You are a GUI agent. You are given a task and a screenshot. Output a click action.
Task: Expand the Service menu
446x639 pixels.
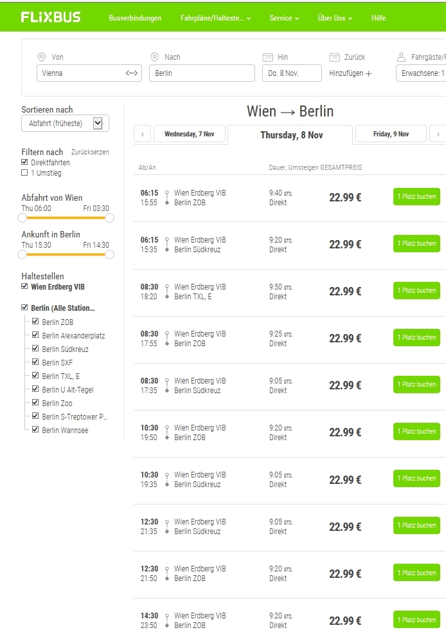tap(284, 18)
